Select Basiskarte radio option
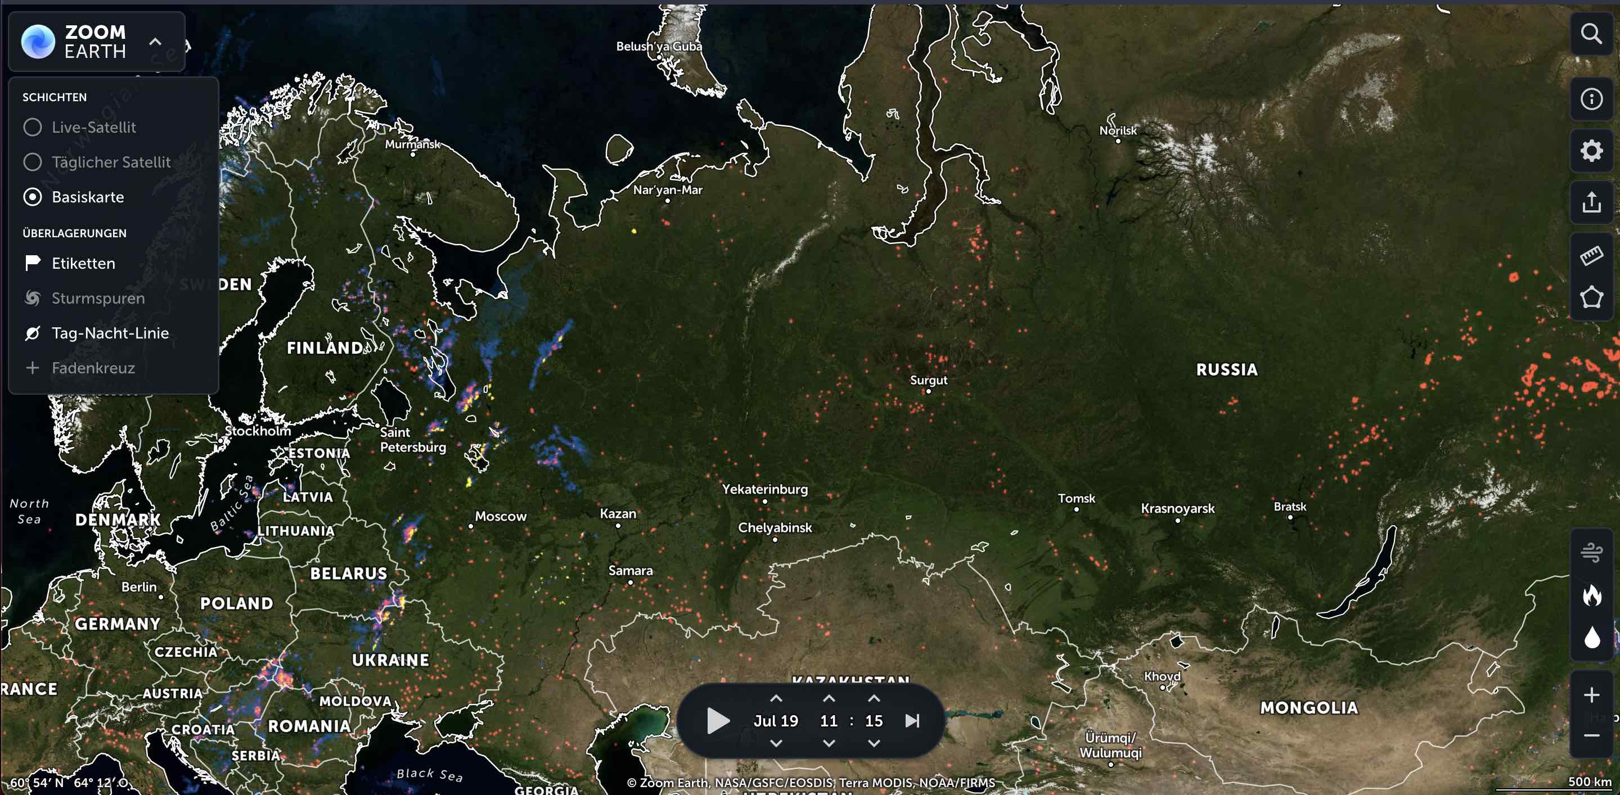This screenshot has width=1620, height=795. 33,197
